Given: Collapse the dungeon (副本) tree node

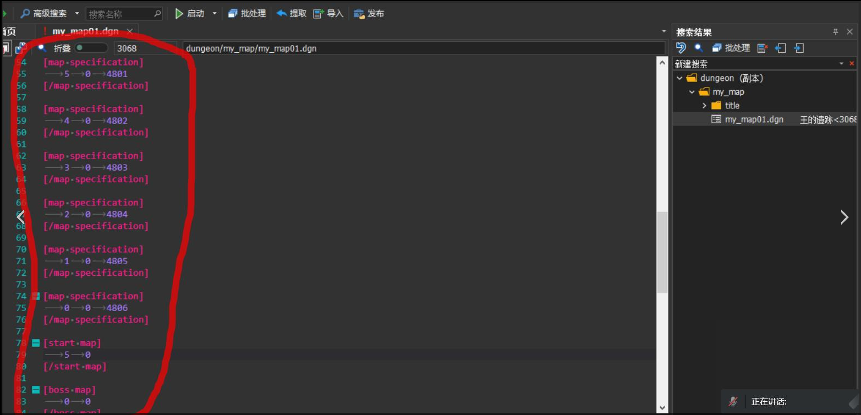Looking at the screenshot, I should [679, 78].
